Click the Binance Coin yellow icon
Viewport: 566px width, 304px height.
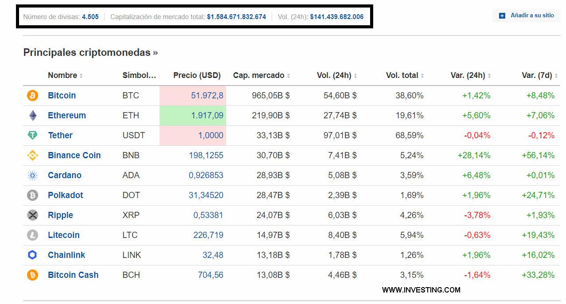pos(33,156)
